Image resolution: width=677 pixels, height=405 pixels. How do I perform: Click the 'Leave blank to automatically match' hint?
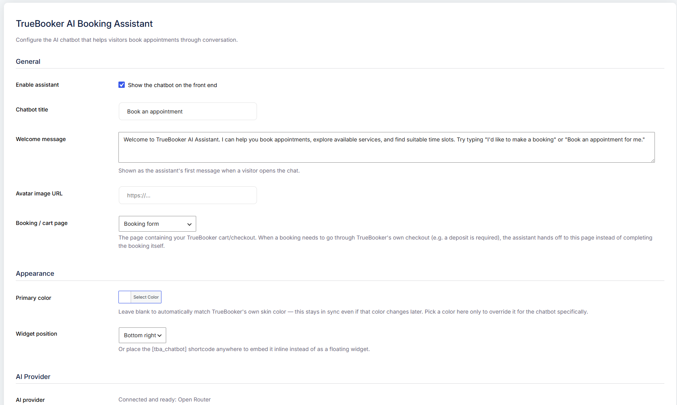pos(353,312)
